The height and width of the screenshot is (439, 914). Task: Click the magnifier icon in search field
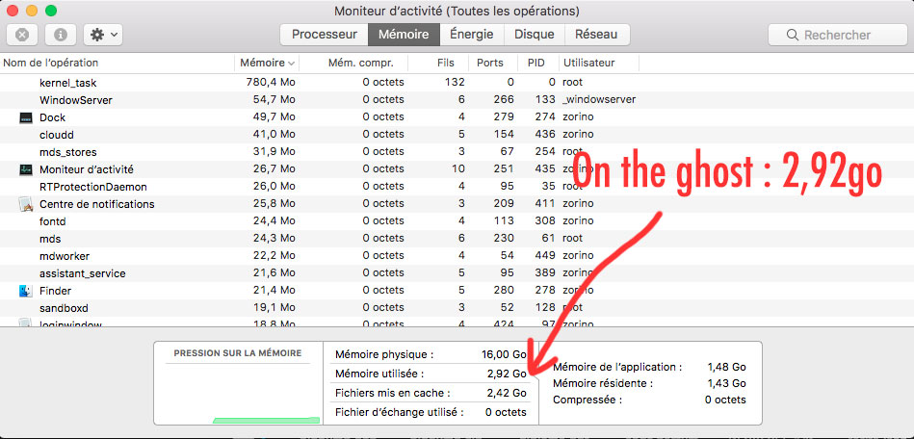click(x=793, y=35)
